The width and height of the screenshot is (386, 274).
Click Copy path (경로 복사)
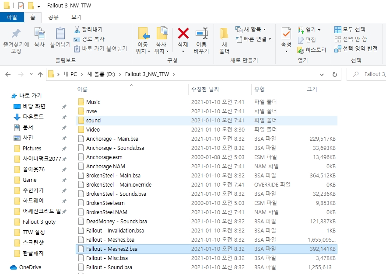pyautogui.click(x=89, y=39)
